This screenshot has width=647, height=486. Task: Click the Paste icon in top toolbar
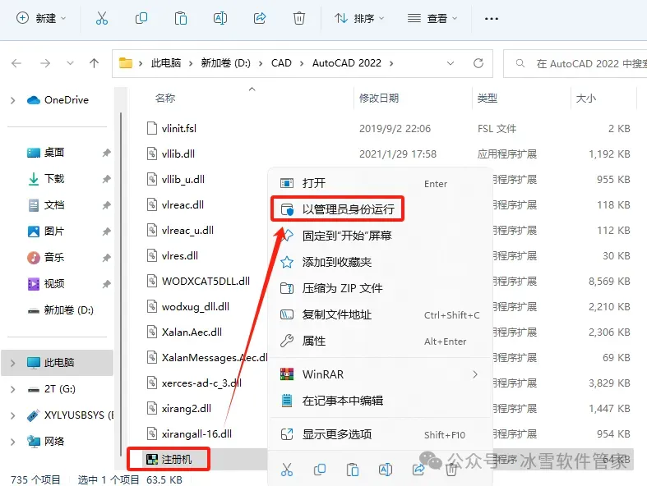coord(181,19)
